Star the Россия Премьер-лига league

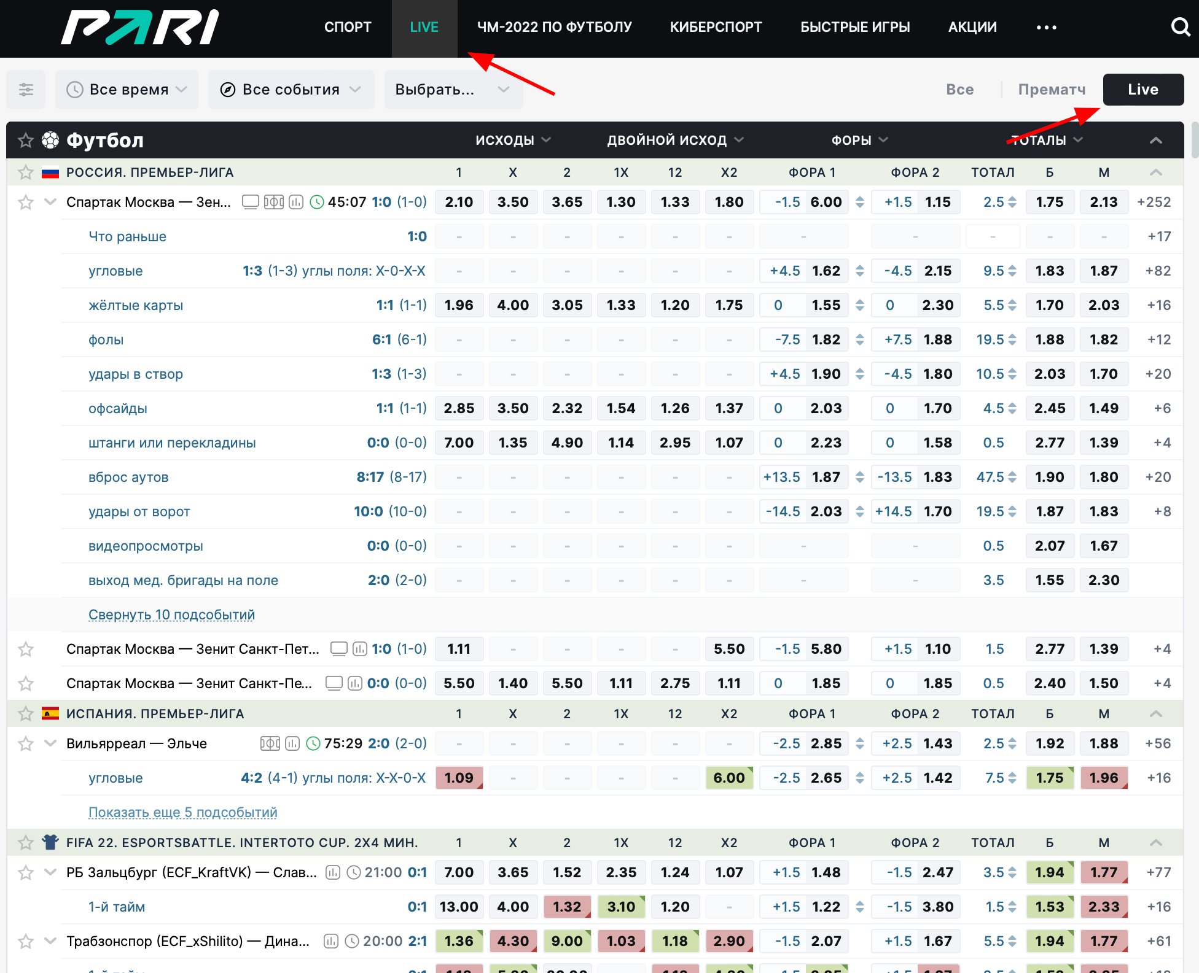click(25, 173)
